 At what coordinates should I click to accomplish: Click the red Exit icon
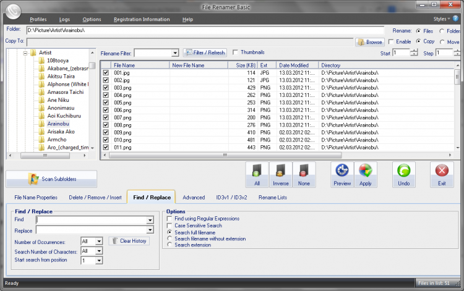coord(442,174)
